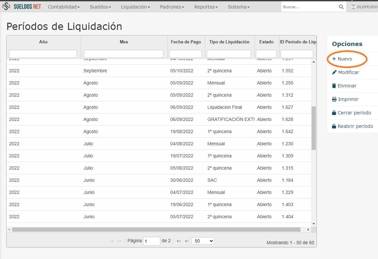The height and width of the screenshot is (259, 378).
Task: Click the Fecha de Pago filter box
Action: 185,54
